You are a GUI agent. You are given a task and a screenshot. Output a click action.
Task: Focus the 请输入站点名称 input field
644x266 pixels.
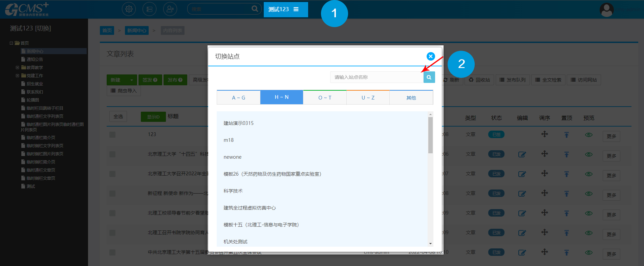point(377,77)
